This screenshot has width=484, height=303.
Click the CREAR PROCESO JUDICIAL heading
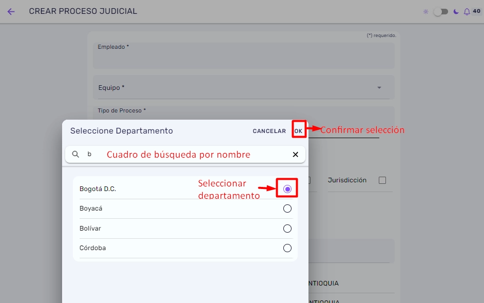click(x=83, y=11)
